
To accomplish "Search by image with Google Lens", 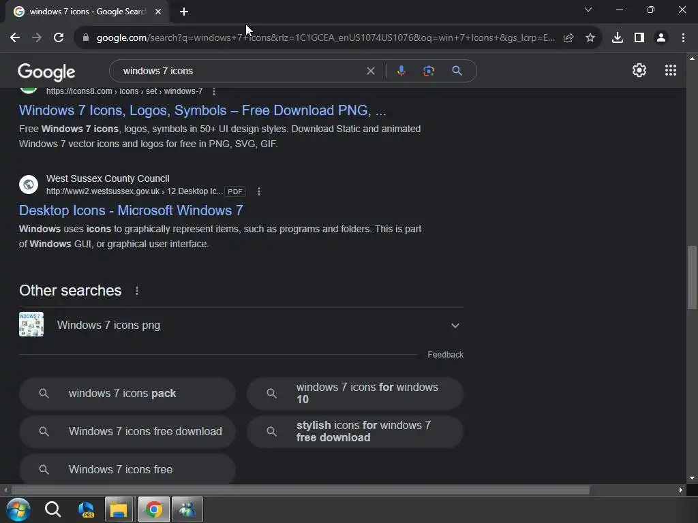I will [428, 71].
